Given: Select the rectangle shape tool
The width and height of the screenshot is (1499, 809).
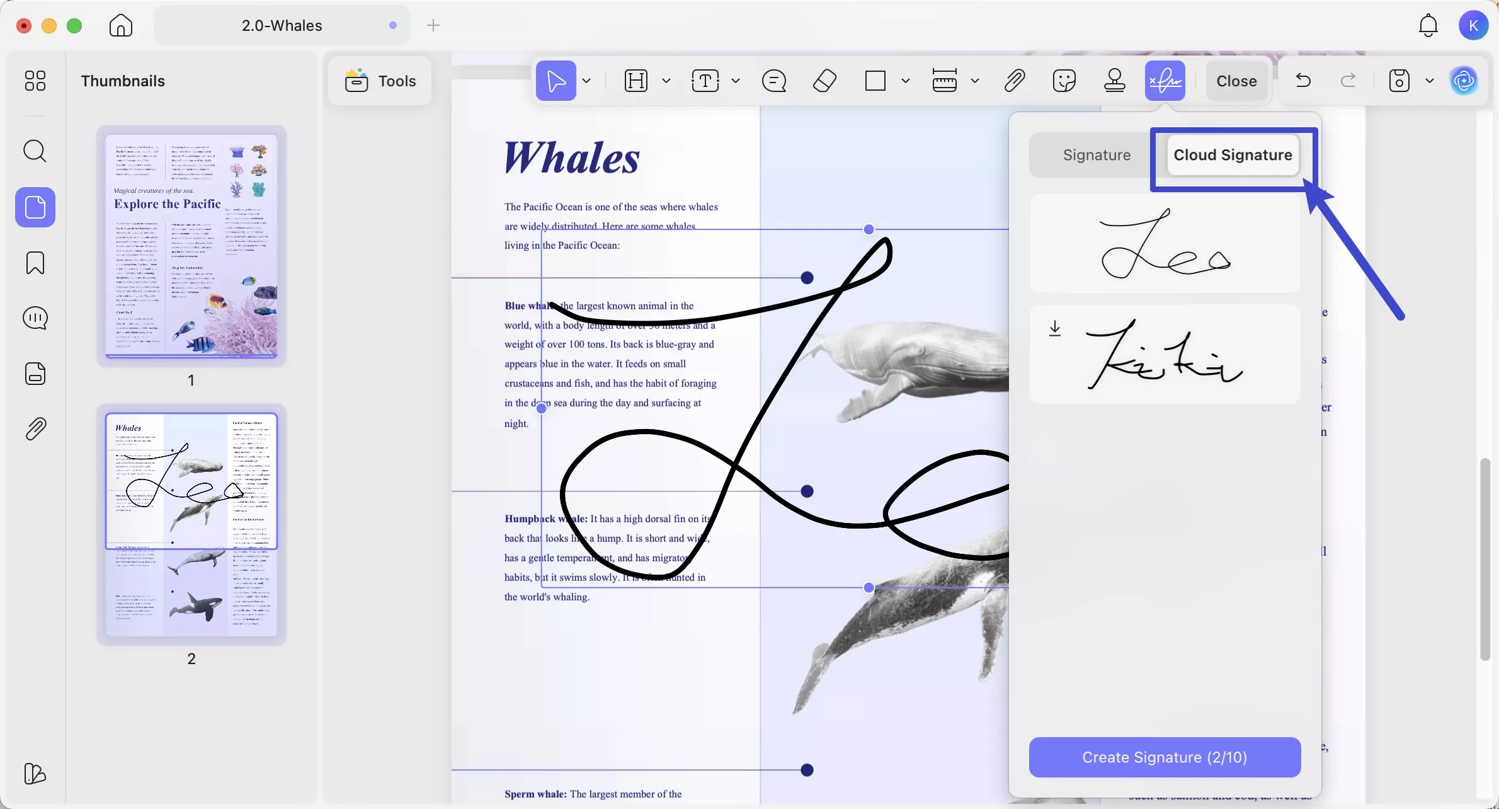Looking at the screenshot, I should [875, 81].
